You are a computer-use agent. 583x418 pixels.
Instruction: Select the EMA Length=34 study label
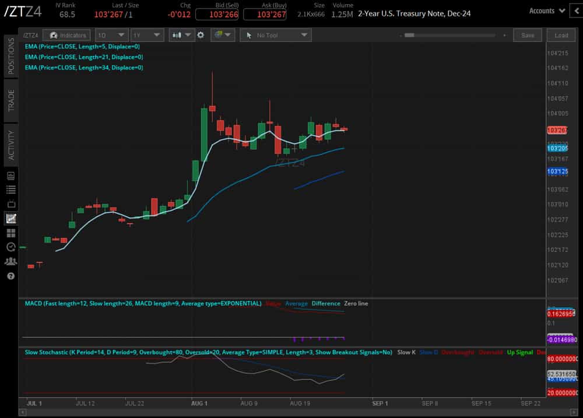(83, 67)
